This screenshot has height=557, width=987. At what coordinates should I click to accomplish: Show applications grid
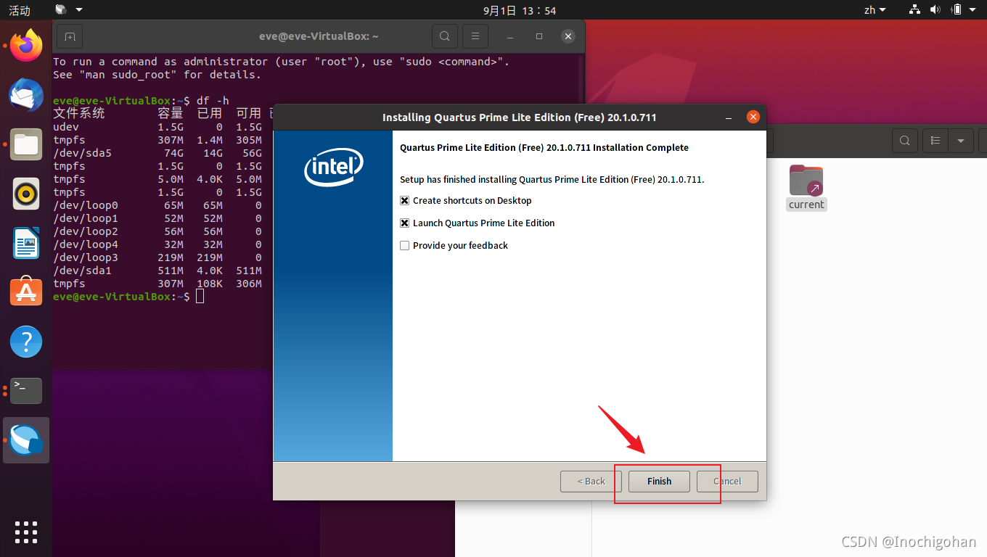(x=26, y=532)
